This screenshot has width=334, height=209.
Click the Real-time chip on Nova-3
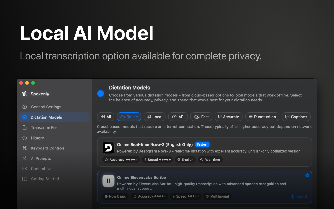pyautogui.click(x=210, y=160)
